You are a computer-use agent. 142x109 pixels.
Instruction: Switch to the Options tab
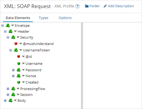pyautogui.click(x=65, y=18)
